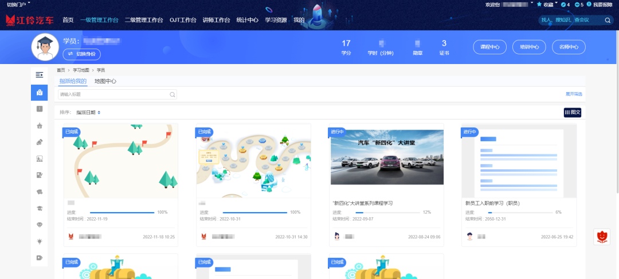
Task: Click author avatar on 2022-06-25 card
Action: [470, 237]
